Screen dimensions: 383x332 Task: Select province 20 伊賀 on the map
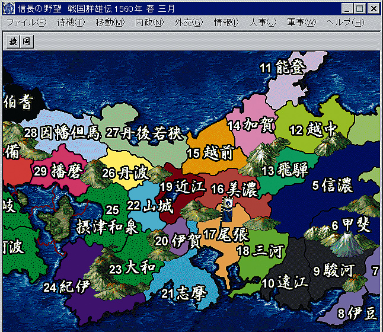[x=178, y=241]
